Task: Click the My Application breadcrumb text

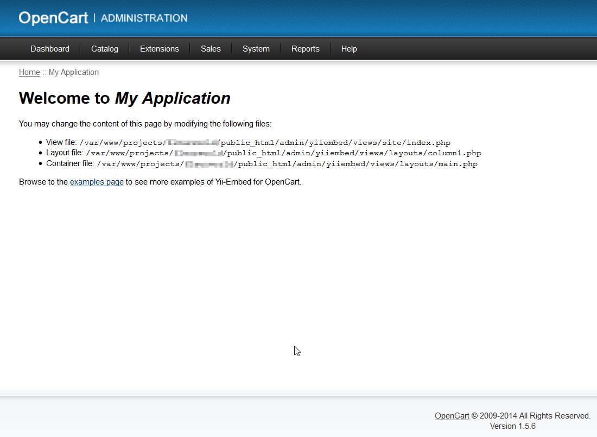Action: [73, 72]
